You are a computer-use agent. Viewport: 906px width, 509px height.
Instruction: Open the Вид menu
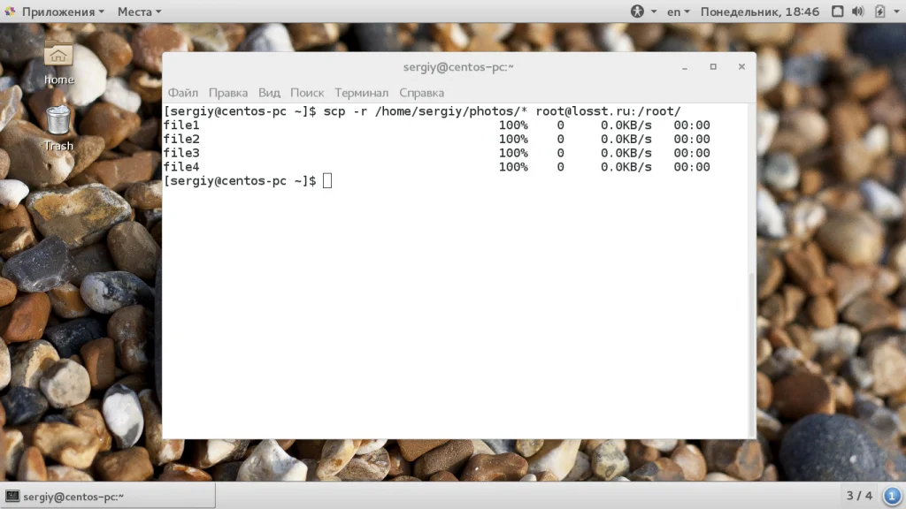[269, 93]
